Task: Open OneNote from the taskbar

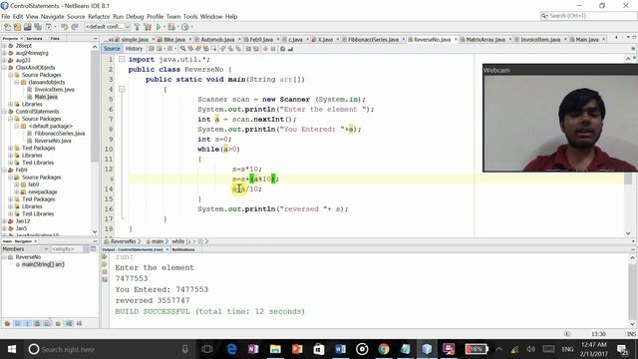Action: point(253,349)
